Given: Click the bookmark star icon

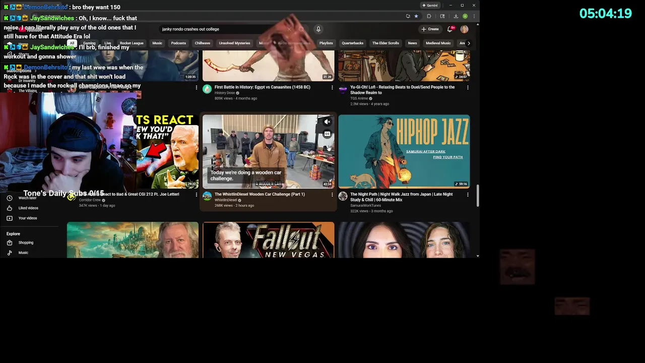Looking at the screenshot, I should 416,16.
